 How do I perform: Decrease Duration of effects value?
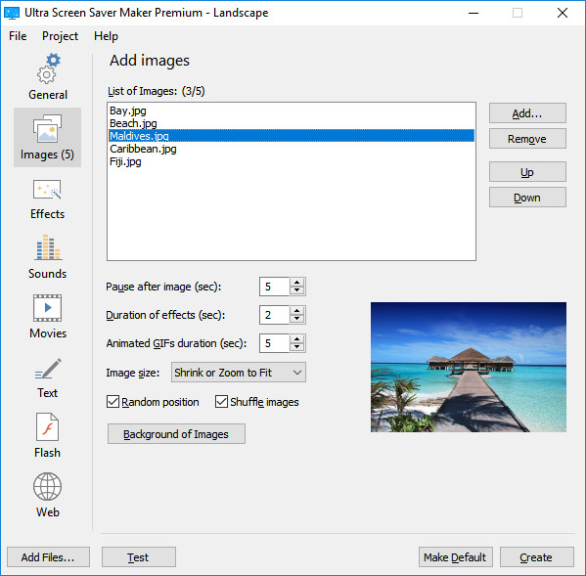[297, 319]
